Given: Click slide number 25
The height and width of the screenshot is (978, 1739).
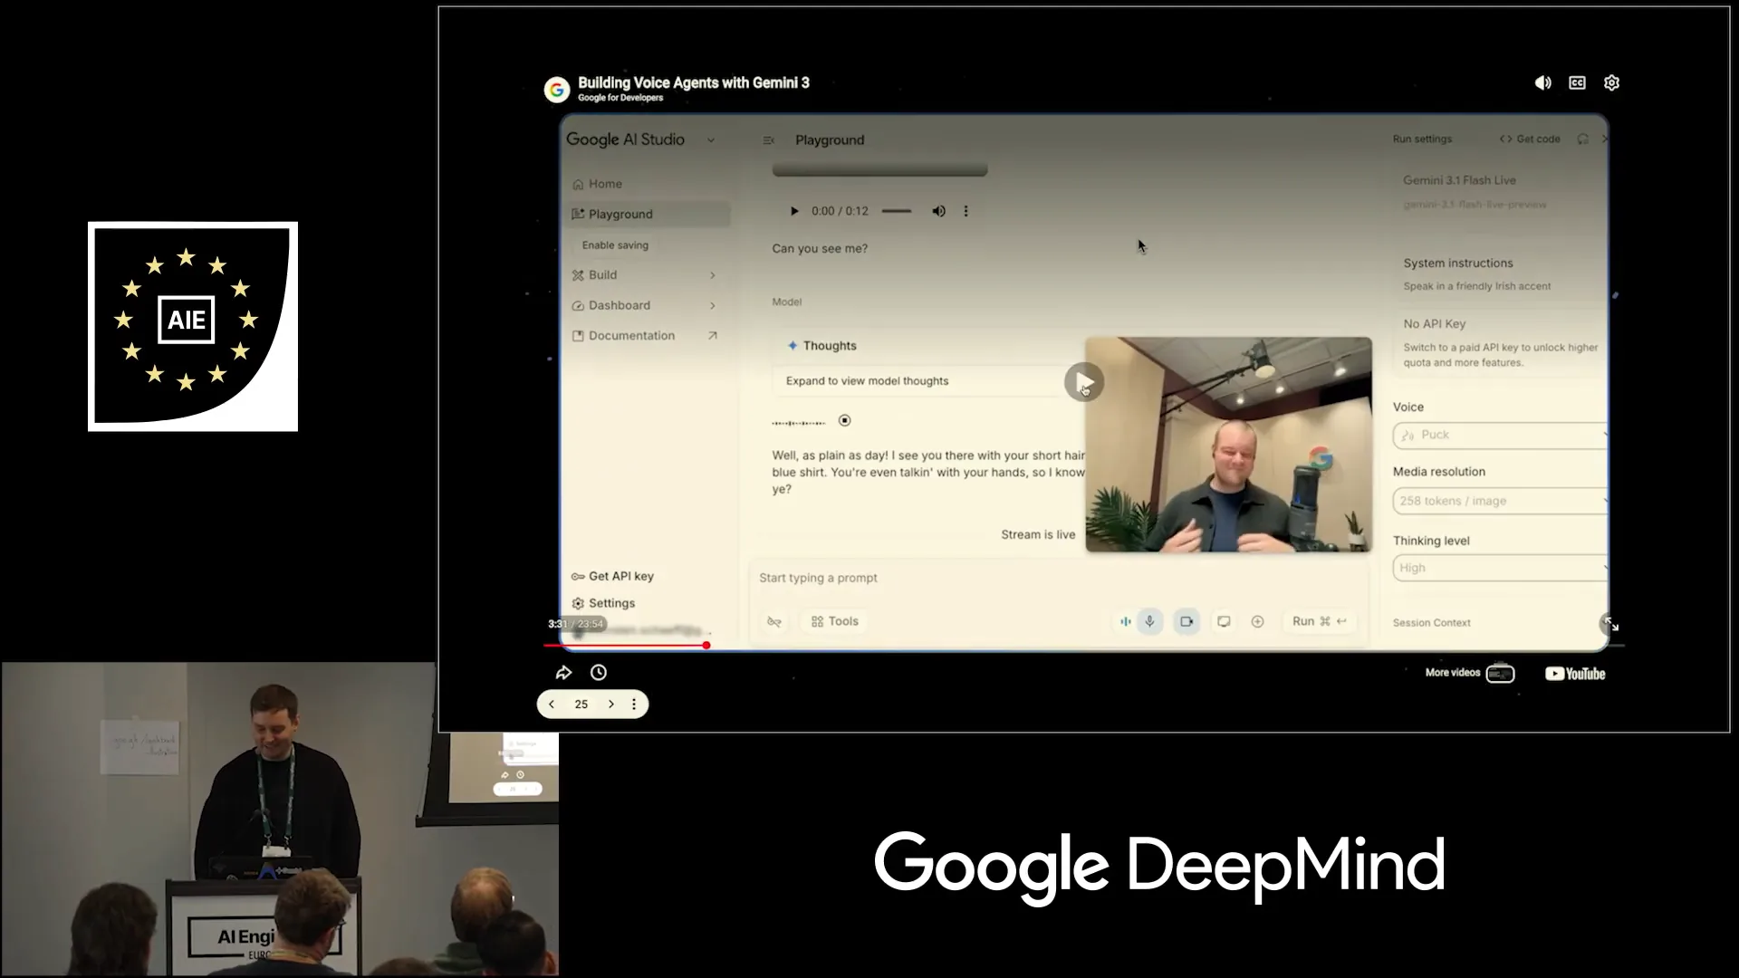Looking at the screenshot, I should 581,705.
